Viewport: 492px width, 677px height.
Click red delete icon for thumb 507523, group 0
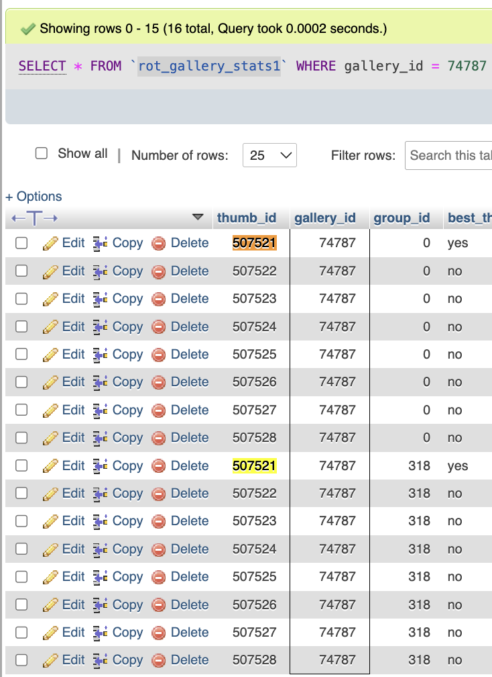tap(159, 300)
